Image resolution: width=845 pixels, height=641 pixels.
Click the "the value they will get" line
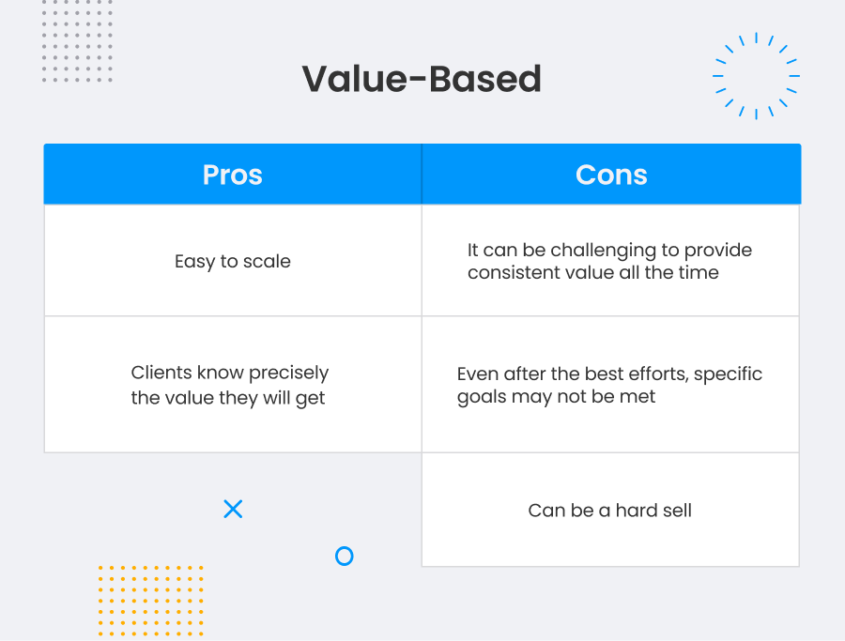point(228,397)
